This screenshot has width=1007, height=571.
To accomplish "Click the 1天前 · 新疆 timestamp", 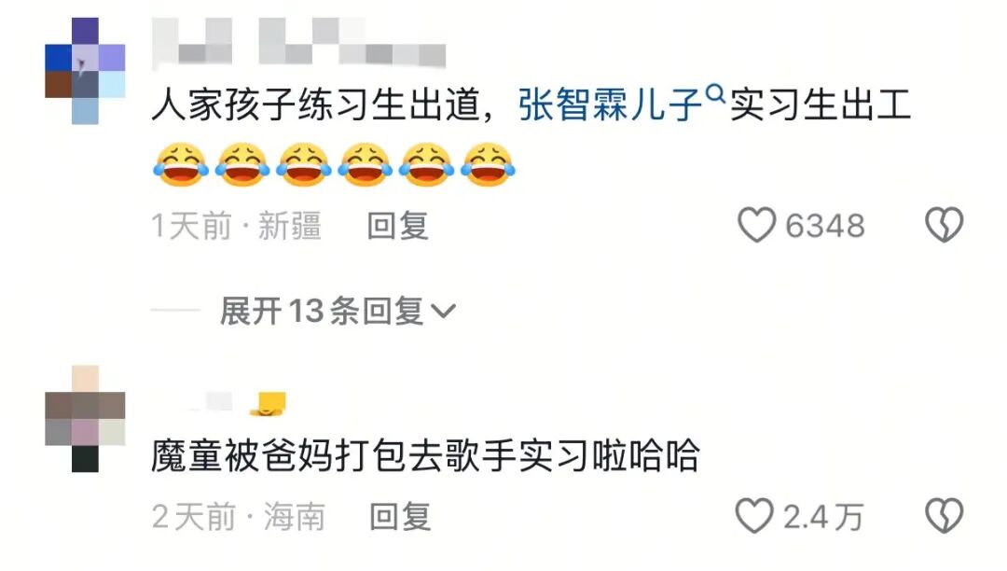I will tap(236, 226).
